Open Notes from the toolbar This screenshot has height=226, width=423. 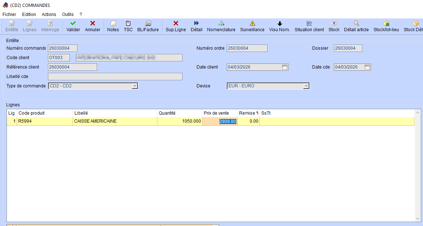tap(113, 23)
